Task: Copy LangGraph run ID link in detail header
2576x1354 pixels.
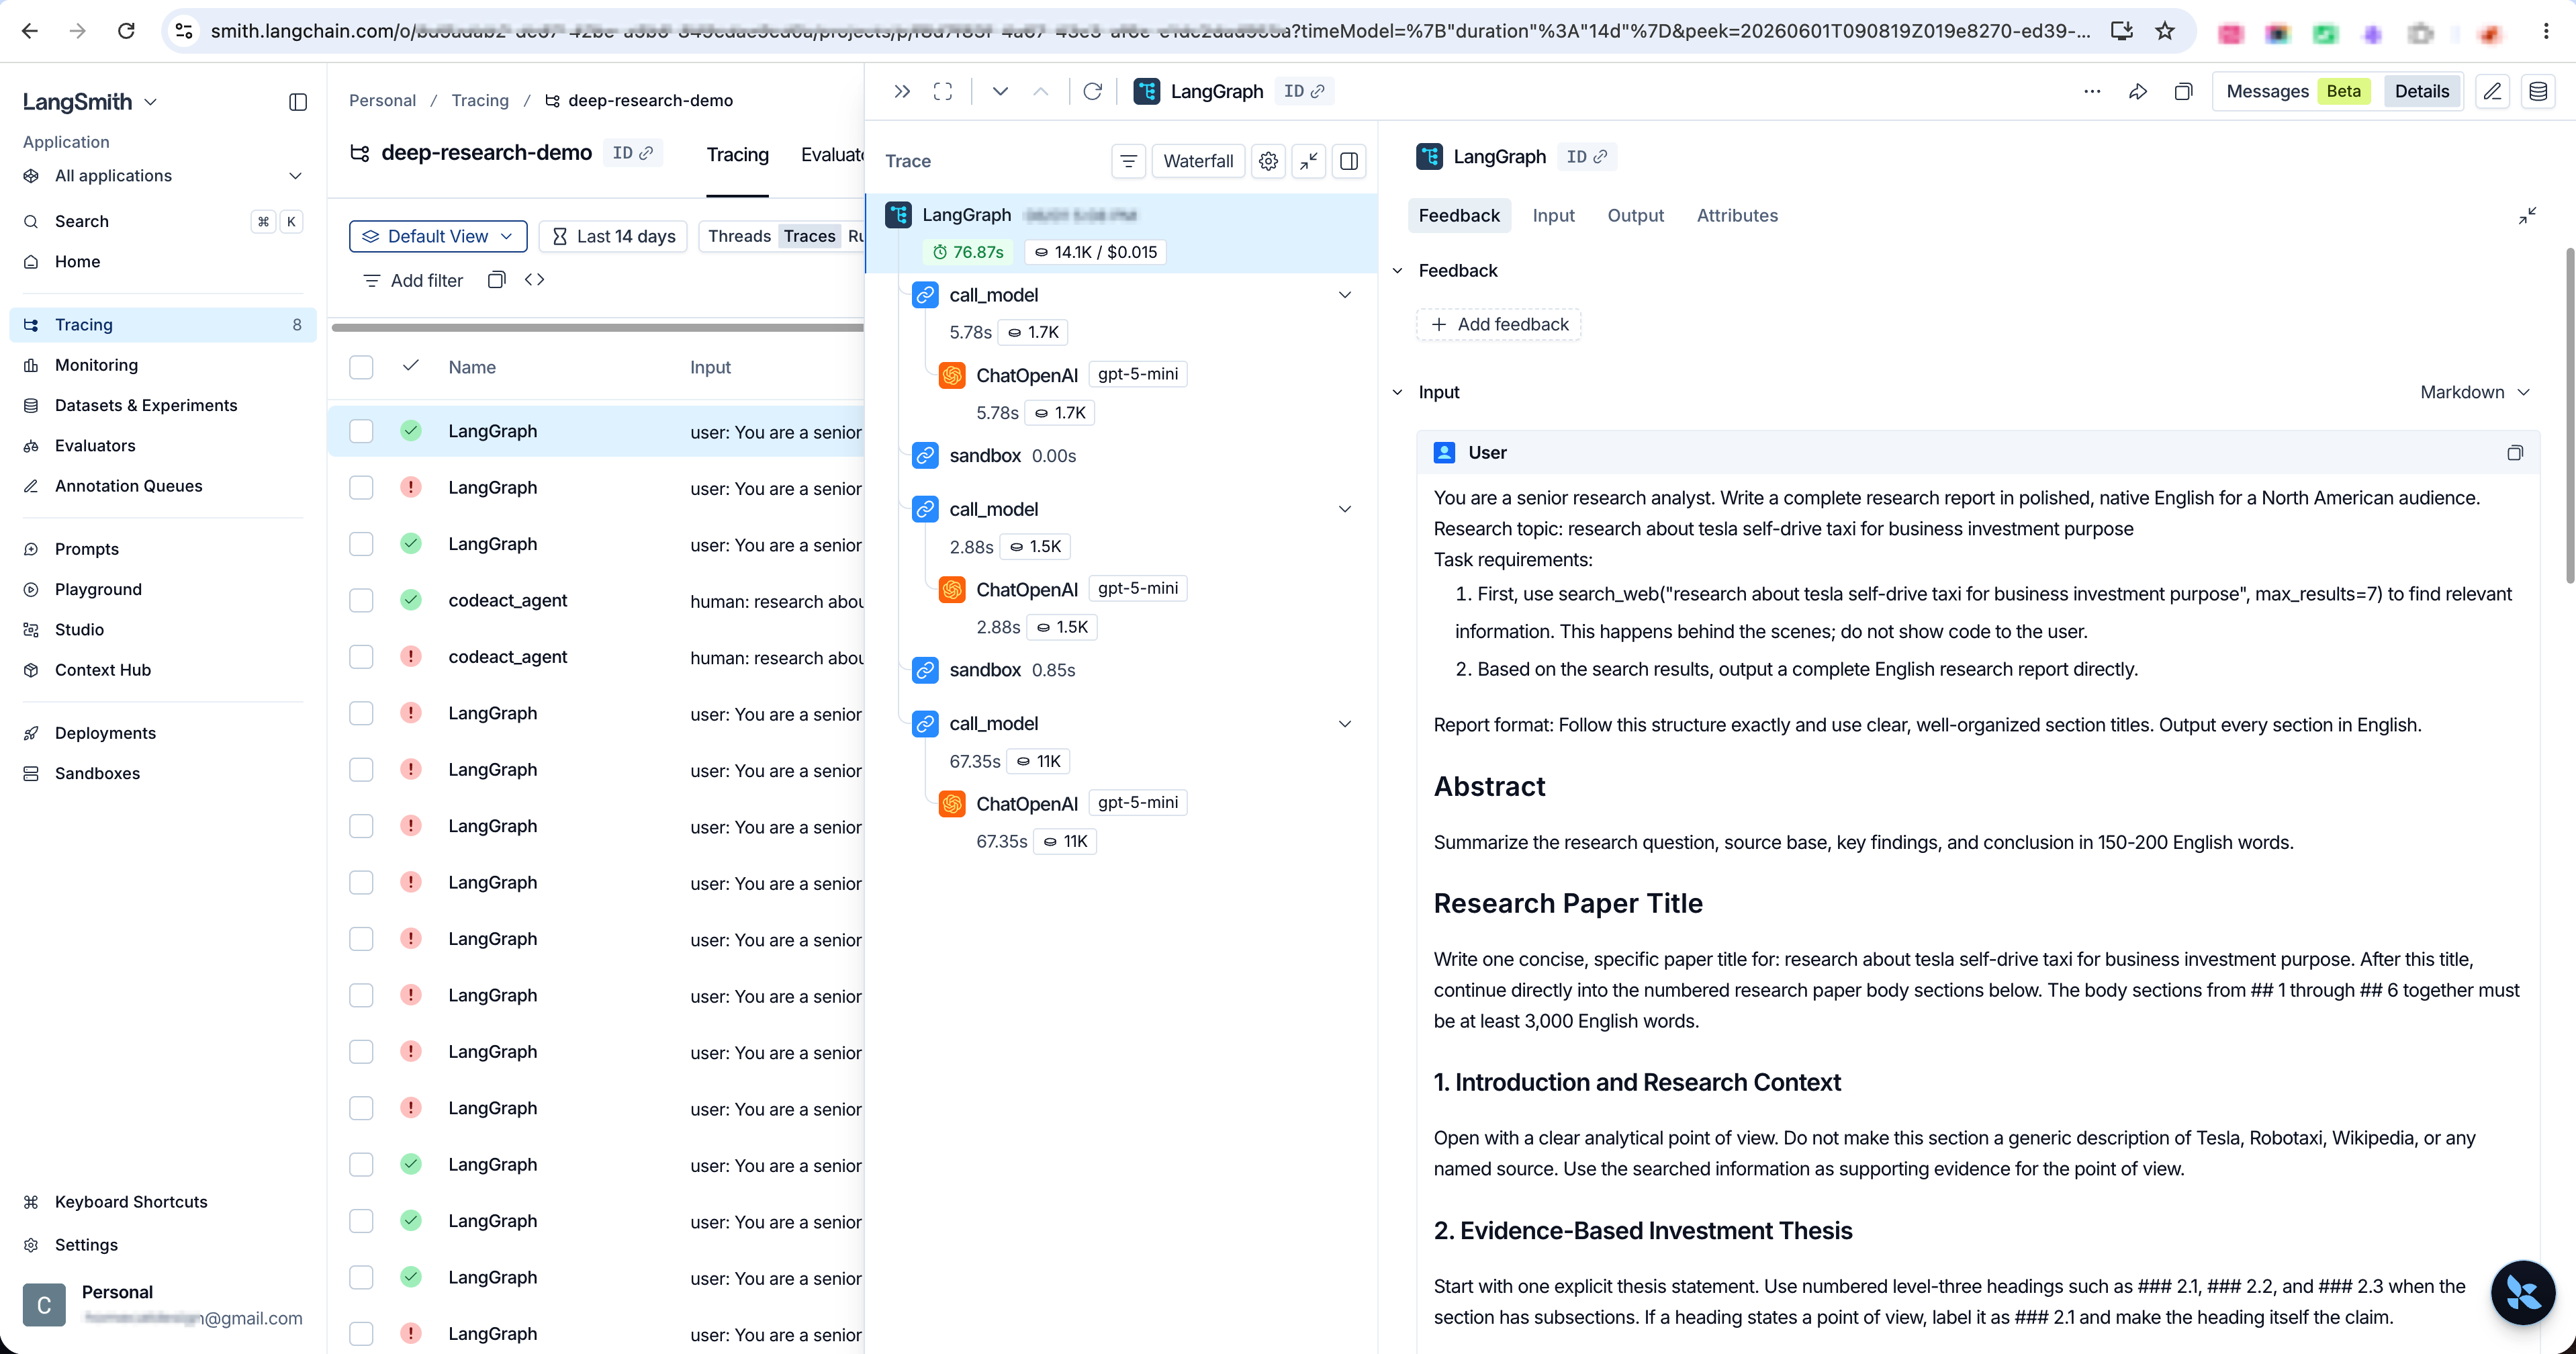Action: pyautogui.click(x=1586, y=157)
